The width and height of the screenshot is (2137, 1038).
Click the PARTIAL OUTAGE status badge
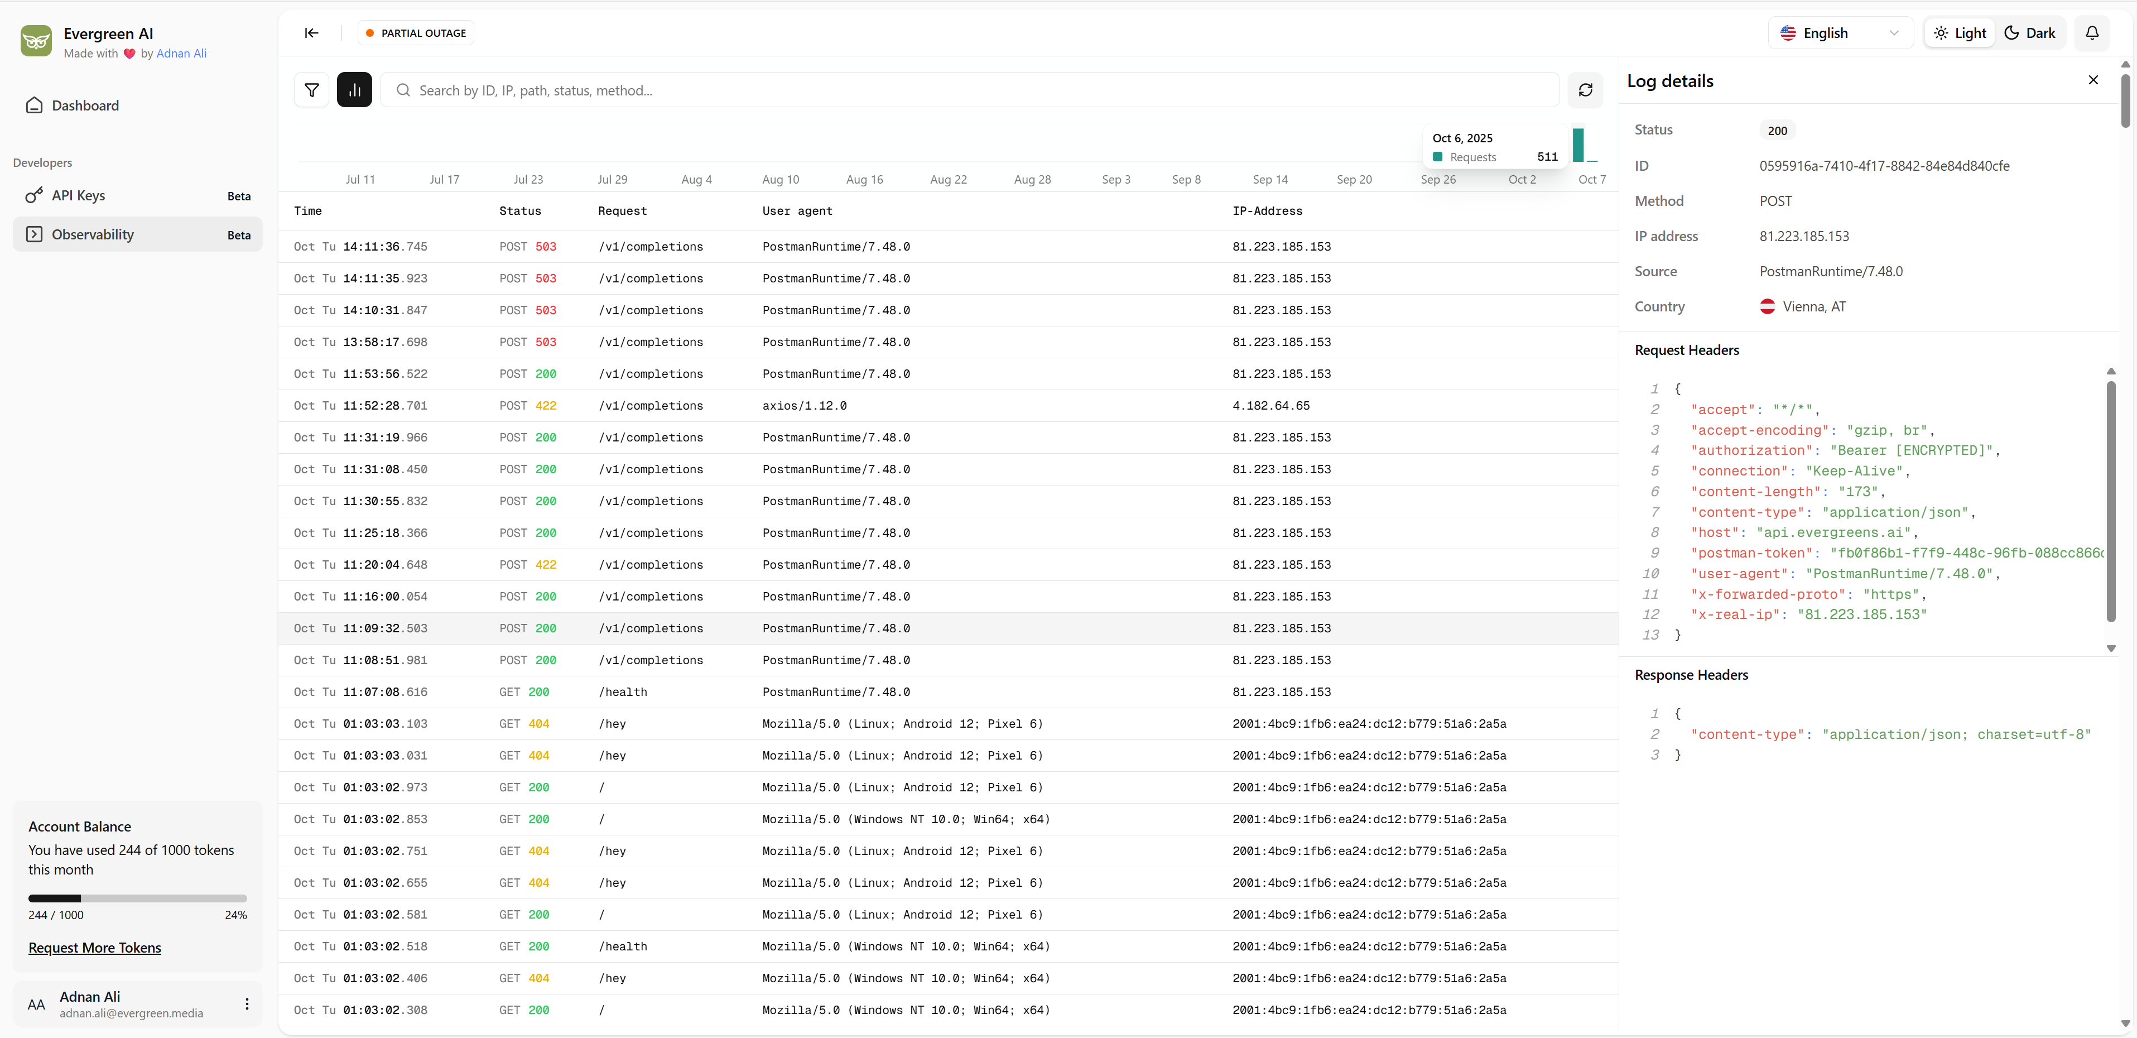416,33
